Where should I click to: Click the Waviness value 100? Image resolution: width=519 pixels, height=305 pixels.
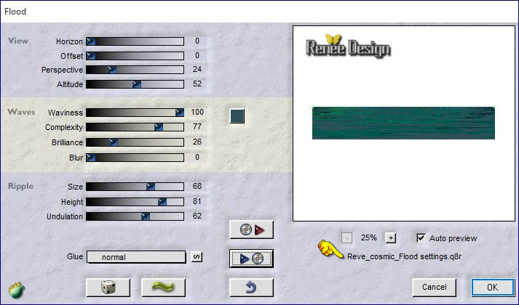(x=197, y=113)
